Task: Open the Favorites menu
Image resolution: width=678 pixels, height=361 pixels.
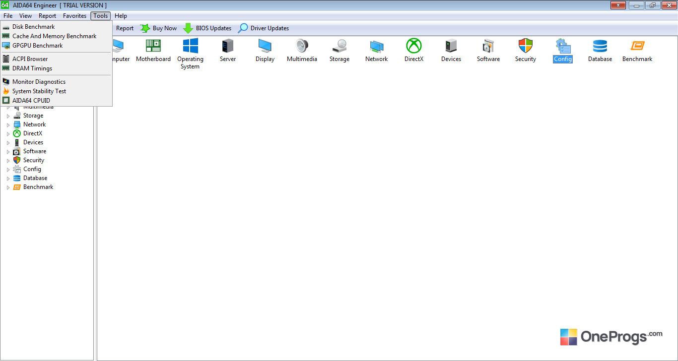Action: coord(74,16)
